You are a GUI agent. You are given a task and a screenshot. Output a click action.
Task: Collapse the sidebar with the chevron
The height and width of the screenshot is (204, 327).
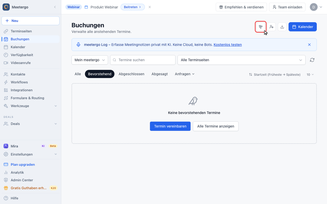pos(55,7)
